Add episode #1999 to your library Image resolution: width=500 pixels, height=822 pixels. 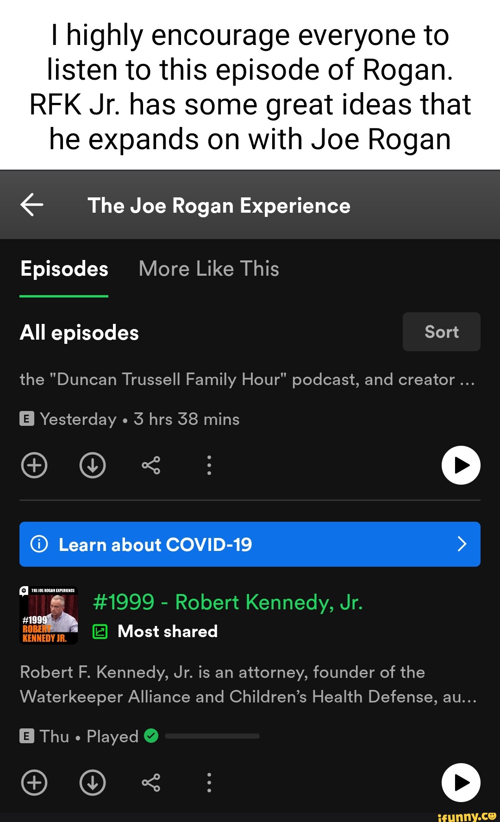coord(34,783)
